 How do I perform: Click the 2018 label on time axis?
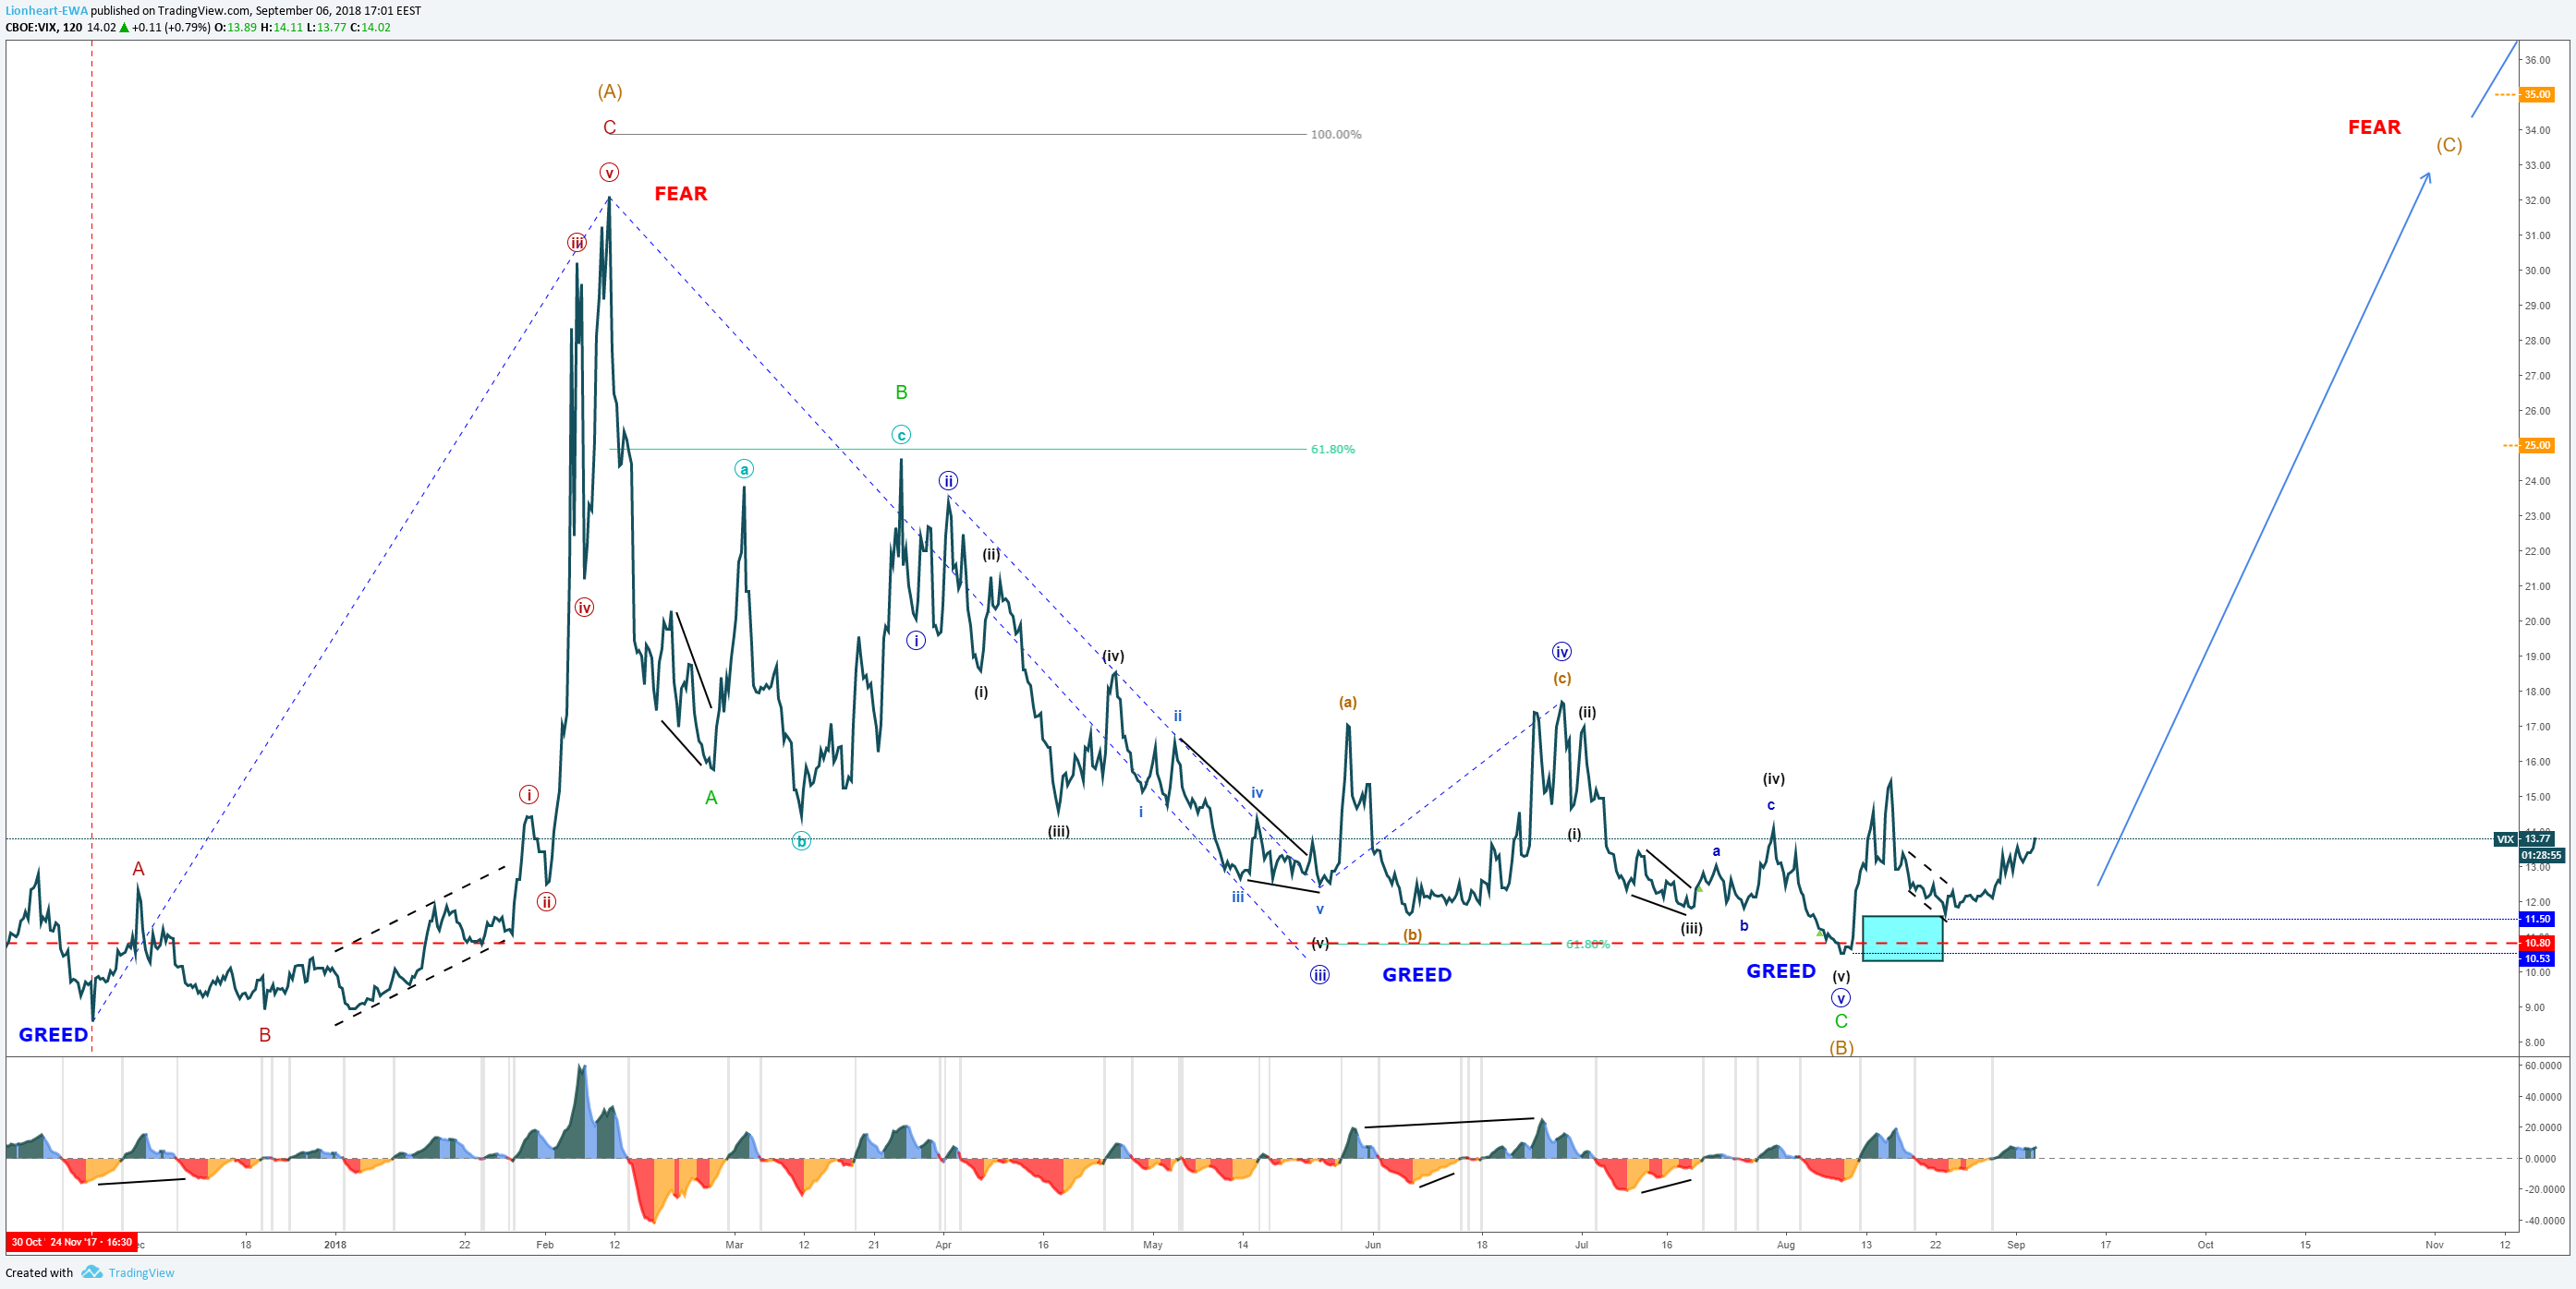(335, 1244)
